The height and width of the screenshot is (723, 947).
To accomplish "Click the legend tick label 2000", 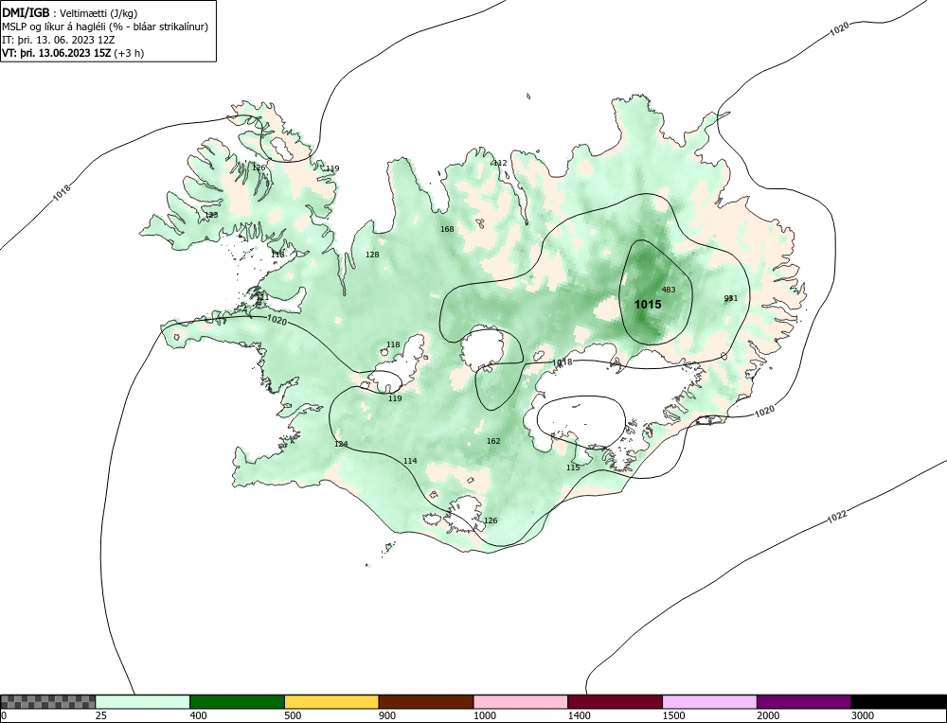I will pyautogui.click(x=768, y=715).
